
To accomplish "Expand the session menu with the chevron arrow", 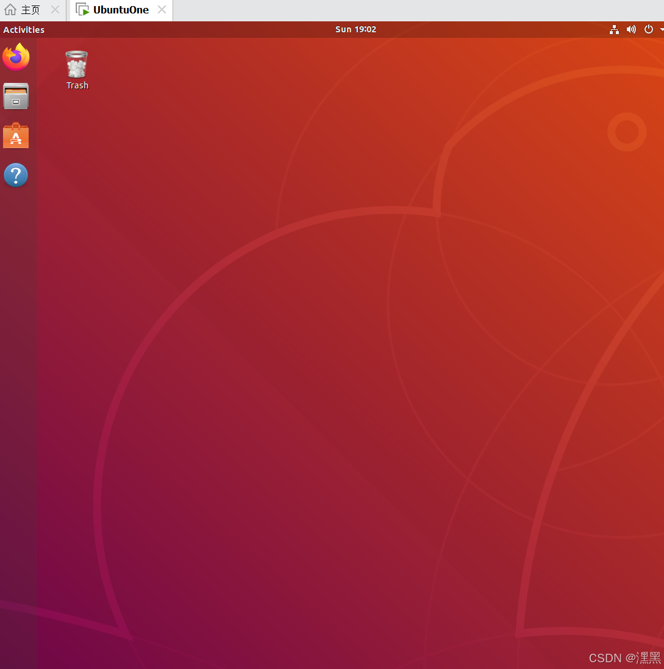I will 661,29.
